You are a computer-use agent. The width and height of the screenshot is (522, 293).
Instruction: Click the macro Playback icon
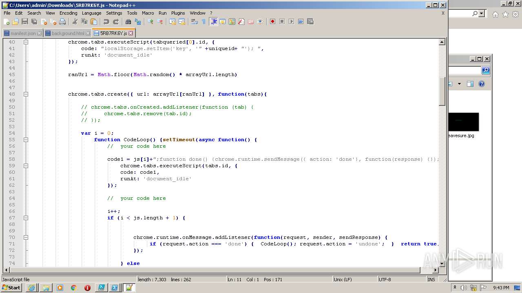click(x=291, y=22)
